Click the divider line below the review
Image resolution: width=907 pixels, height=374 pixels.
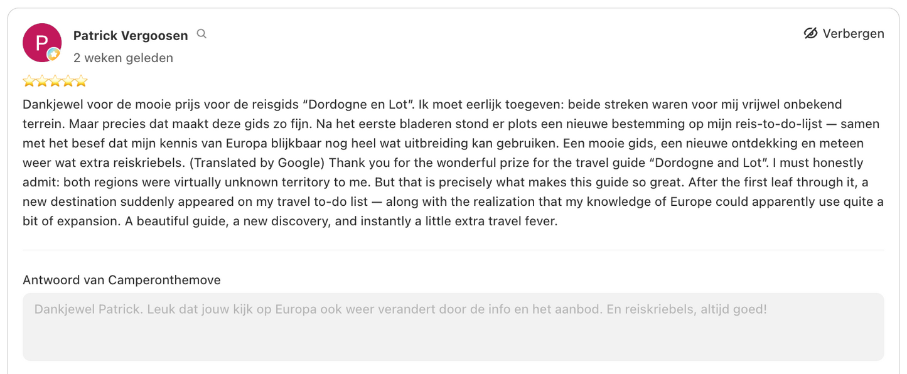pos(453,250)
